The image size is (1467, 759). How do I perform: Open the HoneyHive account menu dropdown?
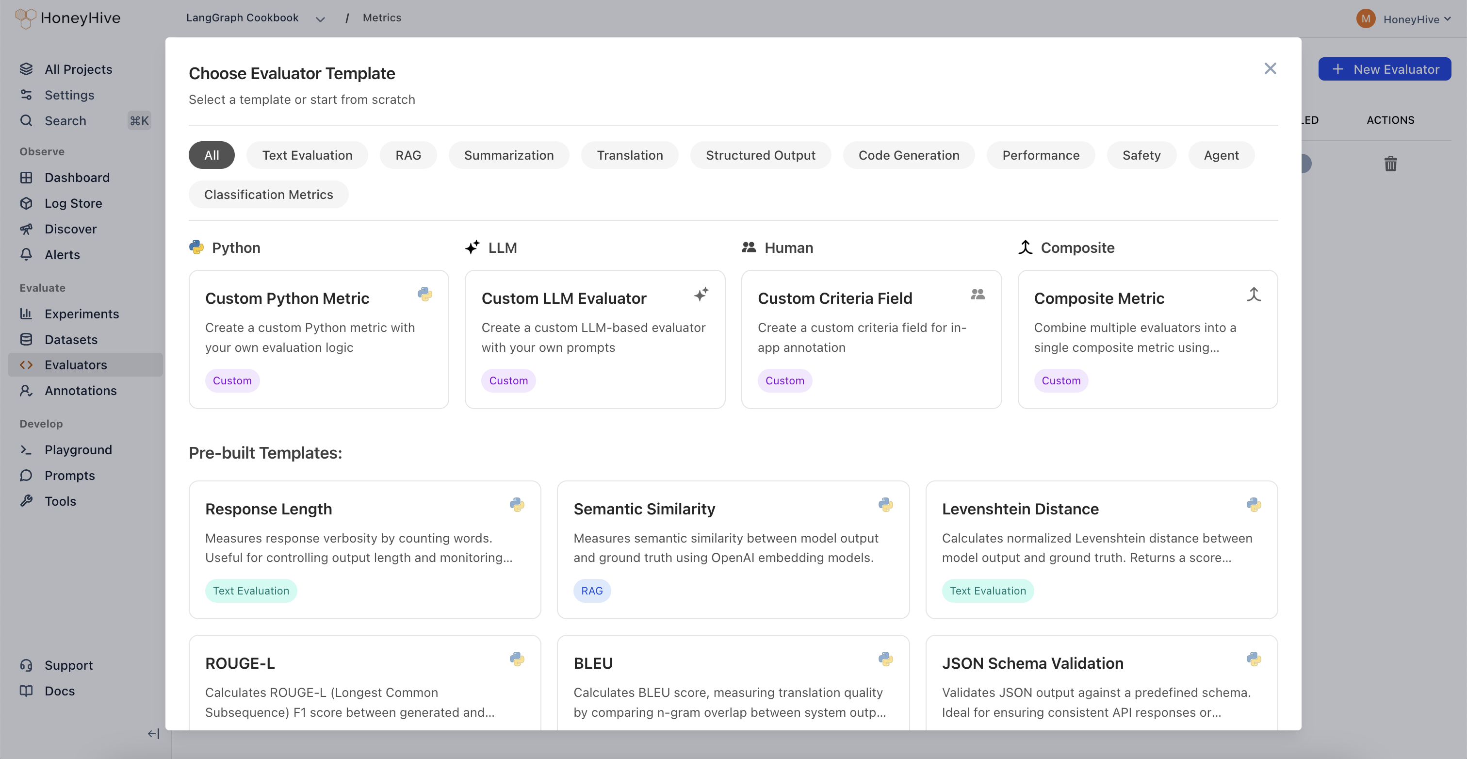1416,19
